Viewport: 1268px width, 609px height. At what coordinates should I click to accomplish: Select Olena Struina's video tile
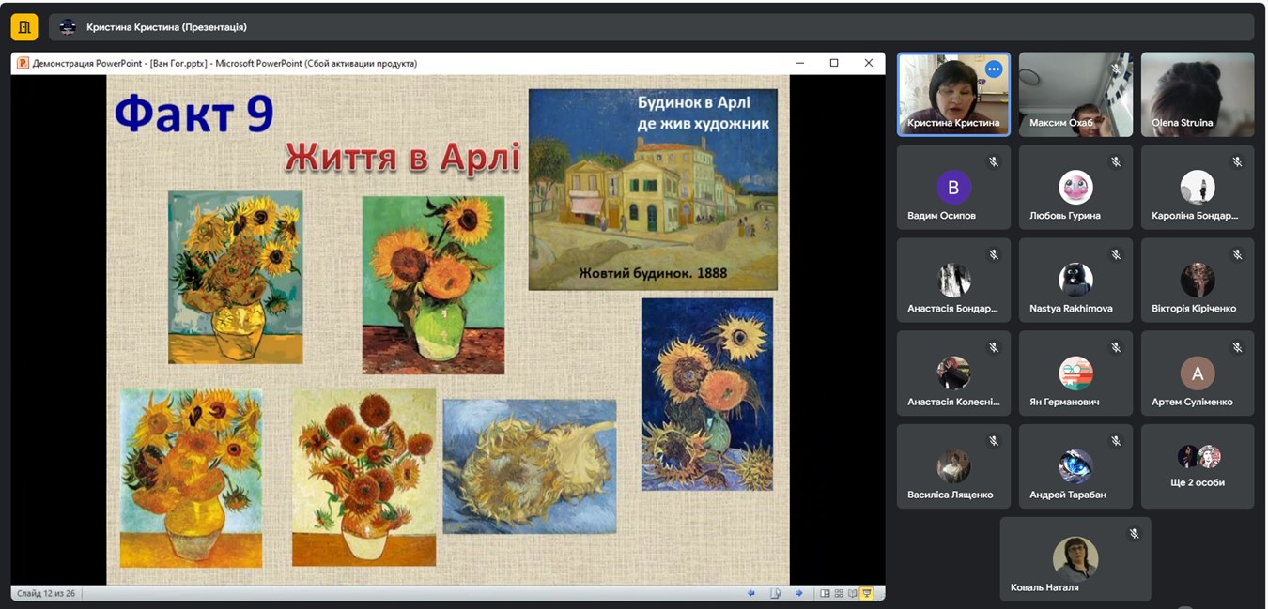(1197, 94)
